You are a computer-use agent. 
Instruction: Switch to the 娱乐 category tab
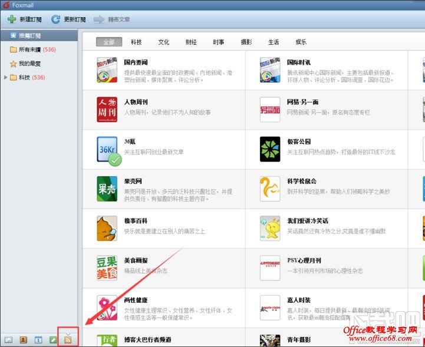301,42
